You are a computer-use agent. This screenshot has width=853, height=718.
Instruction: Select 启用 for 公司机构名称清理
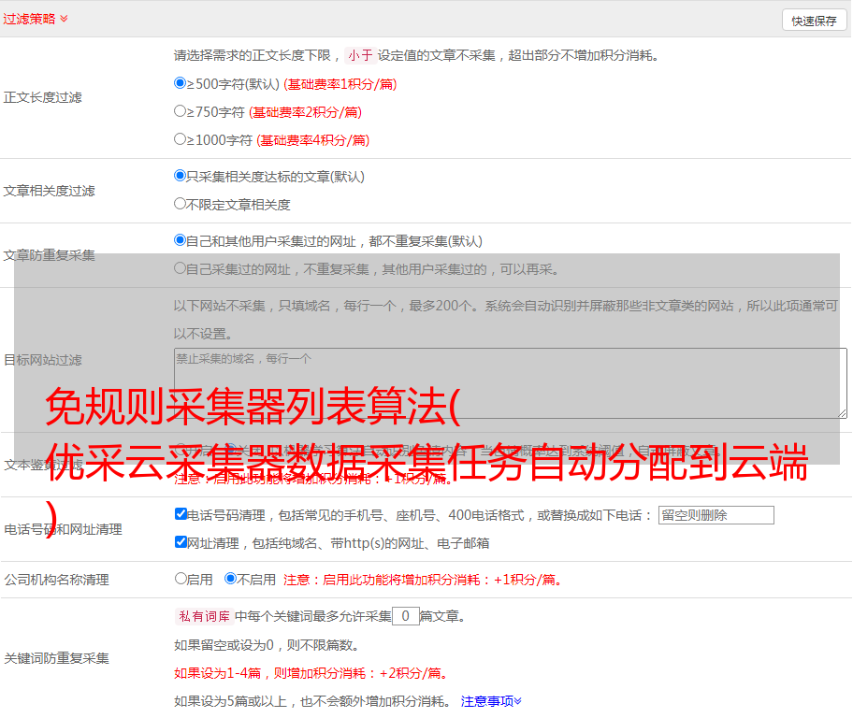click(x=181, y=579)
